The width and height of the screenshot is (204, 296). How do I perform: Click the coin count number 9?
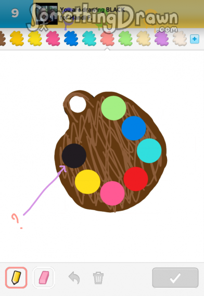pos(15,13)
